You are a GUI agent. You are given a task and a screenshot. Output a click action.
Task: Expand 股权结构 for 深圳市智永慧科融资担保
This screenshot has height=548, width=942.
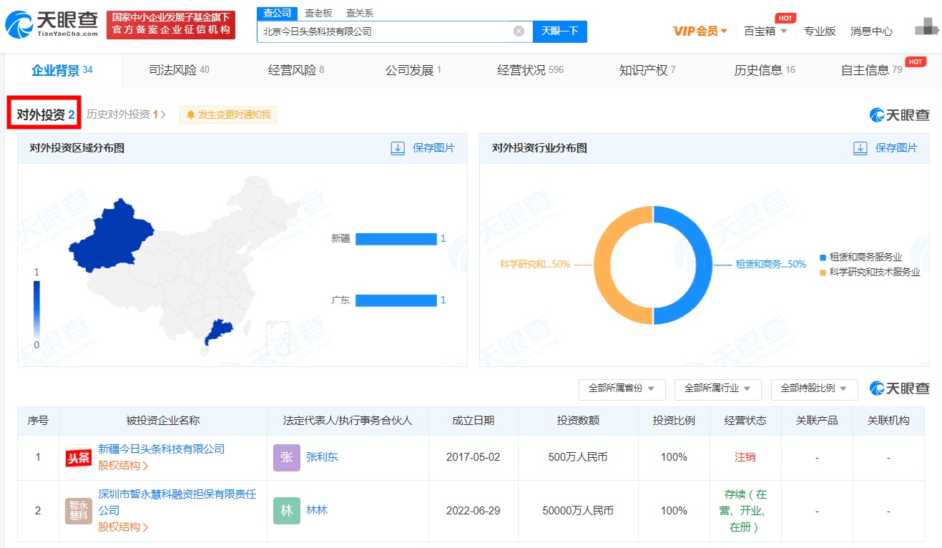(x=123, y=527)
